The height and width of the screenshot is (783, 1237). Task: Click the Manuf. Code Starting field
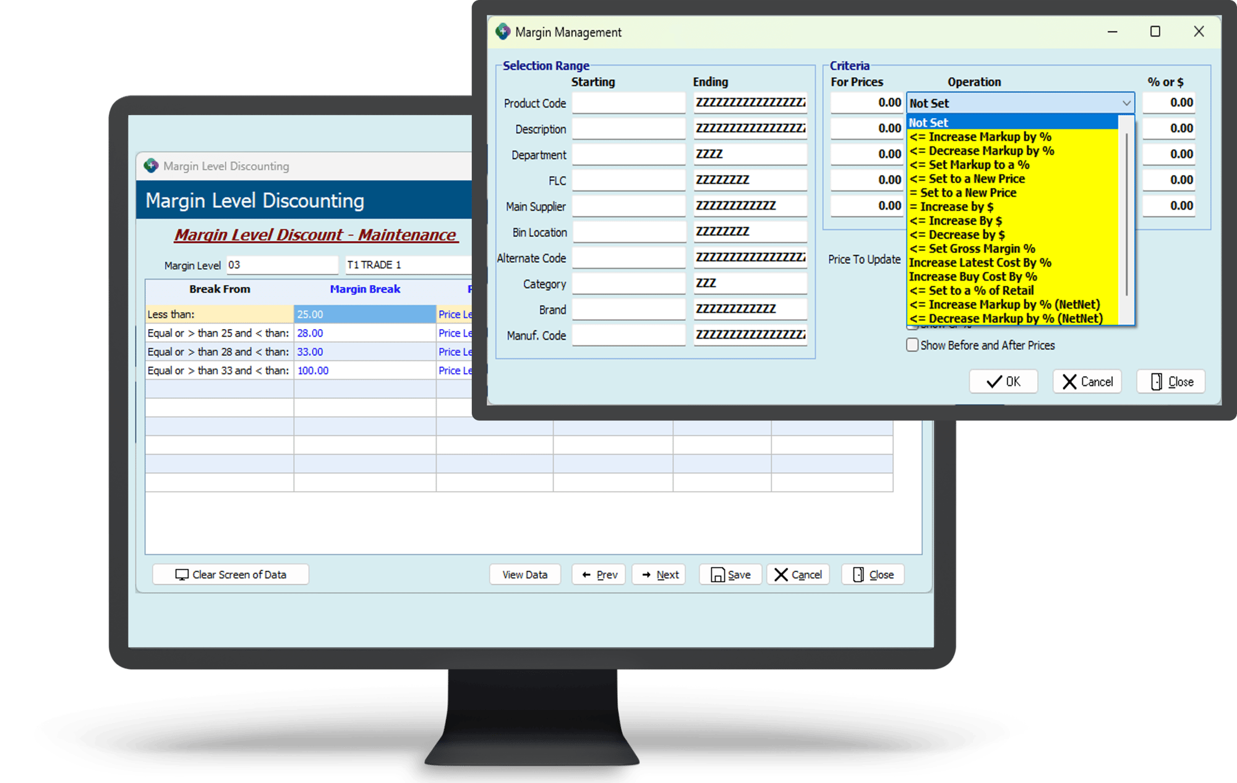pos(628,335)
